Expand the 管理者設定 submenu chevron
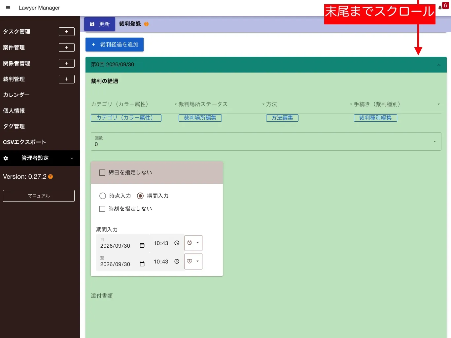Image resolution: width=451 pixels, height=338 pixels. click(72, 158)
